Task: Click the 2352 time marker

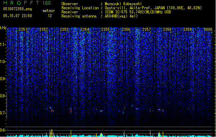Action: click(44, 29)
